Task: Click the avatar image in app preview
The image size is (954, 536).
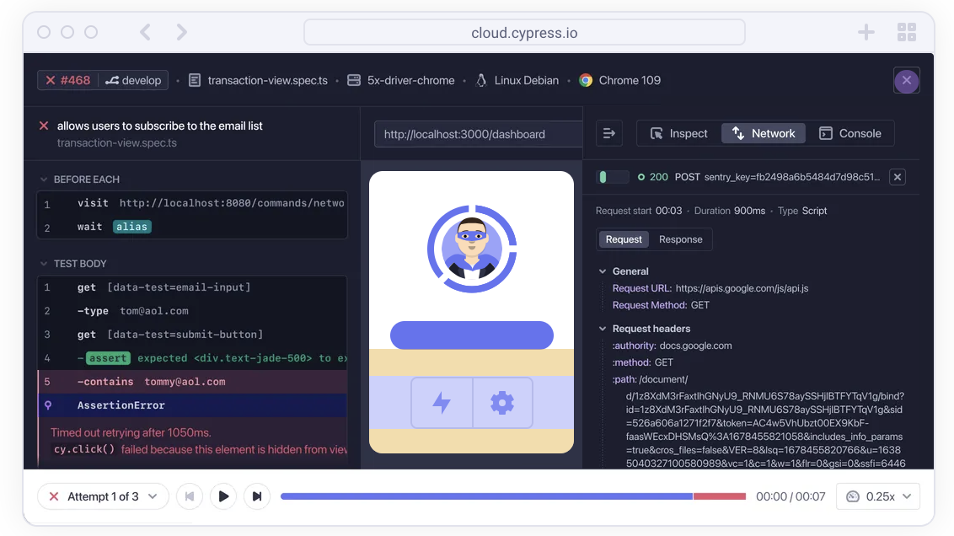Action: pos(472,249)
